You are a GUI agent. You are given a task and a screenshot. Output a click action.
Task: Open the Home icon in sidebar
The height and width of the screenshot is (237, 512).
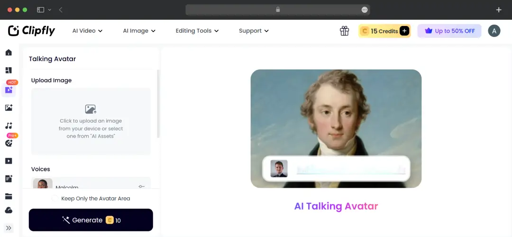coord(9,53)
